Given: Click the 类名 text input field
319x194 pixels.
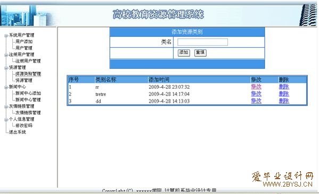Looking at the screenshot, I should pos(202,42).
